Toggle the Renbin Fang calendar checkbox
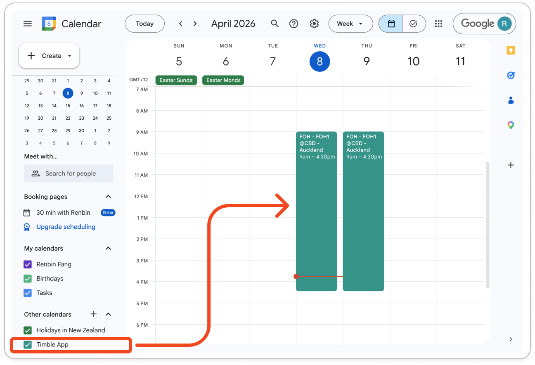The image size is (535, 365). coord(28,264)
